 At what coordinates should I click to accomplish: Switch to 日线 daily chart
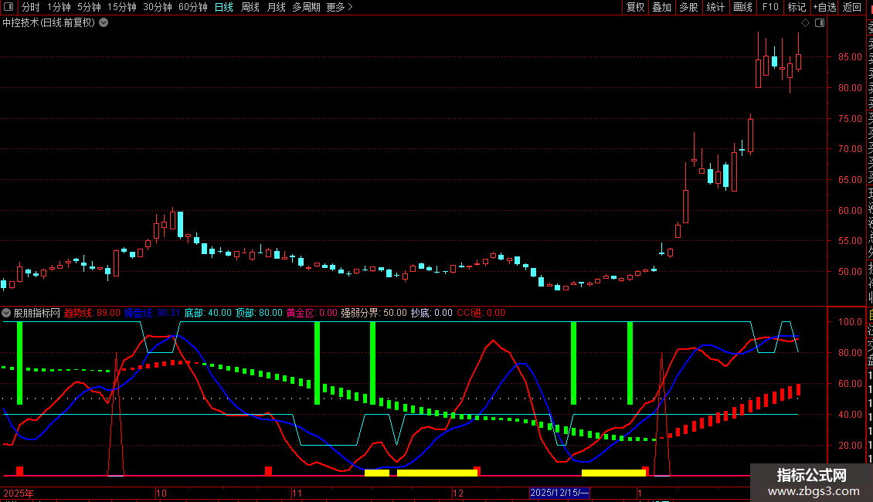224,7
